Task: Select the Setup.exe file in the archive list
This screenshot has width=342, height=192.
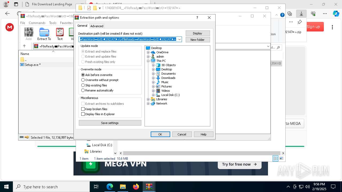Action: (x=33, y=65)
